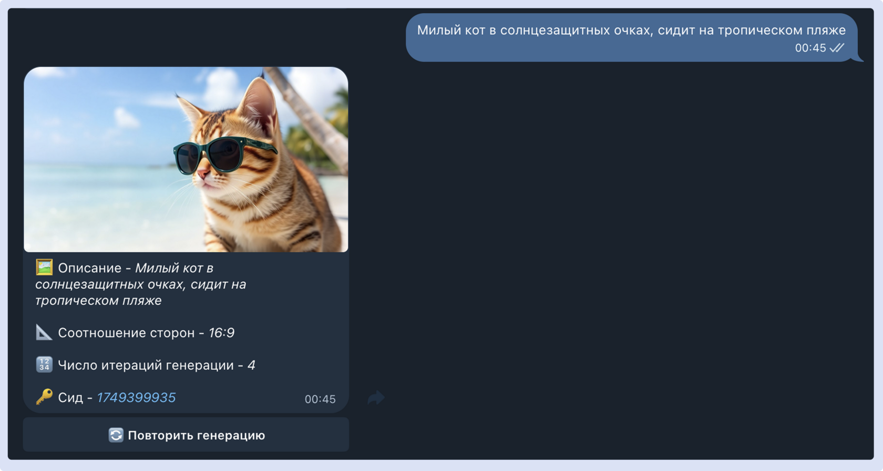Open the generated cat image
This screenshot has height=471, width=883.
(186, 159)
